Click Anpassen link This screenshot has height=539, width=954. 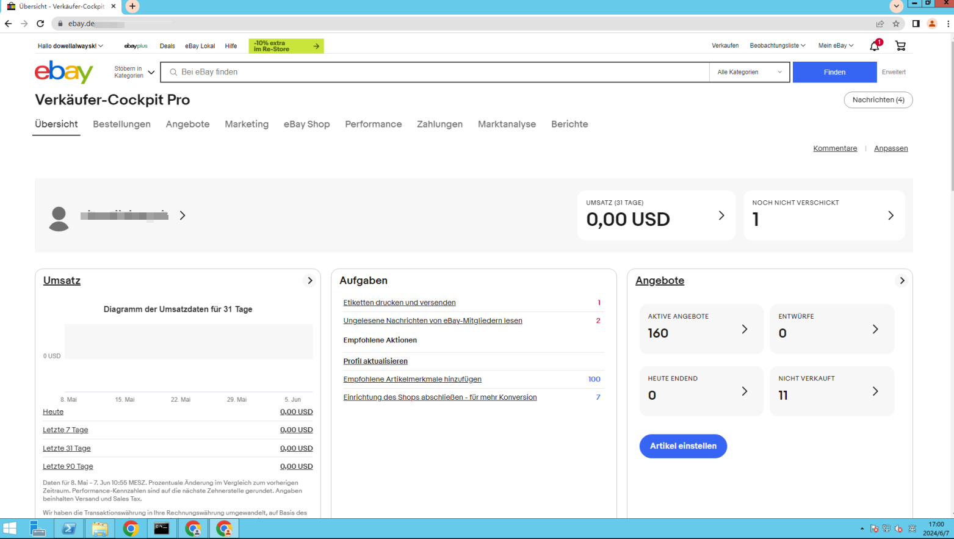pyautogui.click(x=891, y=148)
